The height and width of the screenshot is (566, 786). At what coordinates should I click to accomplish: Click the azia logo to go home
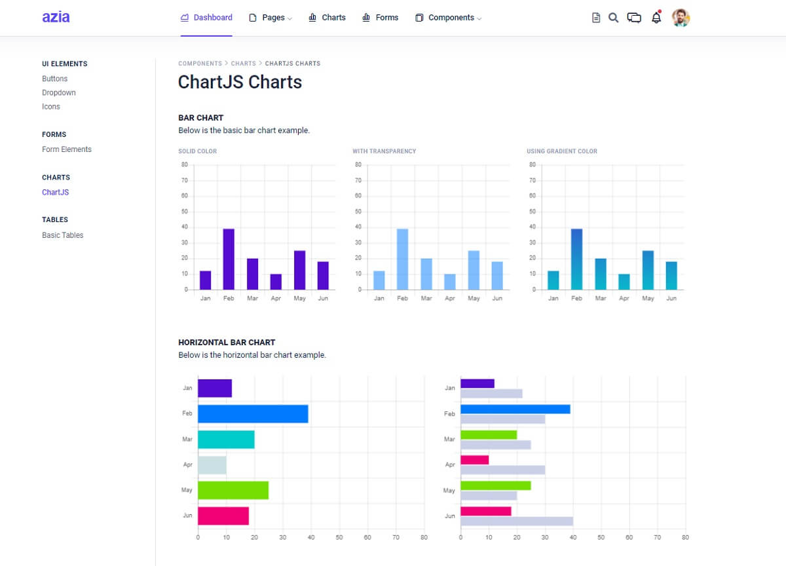pyautogui.click(x=56, y=16)
